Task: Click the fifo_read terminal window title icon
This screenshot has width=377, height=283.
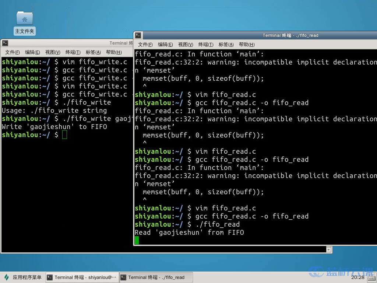Action: [x=138, y=35]
